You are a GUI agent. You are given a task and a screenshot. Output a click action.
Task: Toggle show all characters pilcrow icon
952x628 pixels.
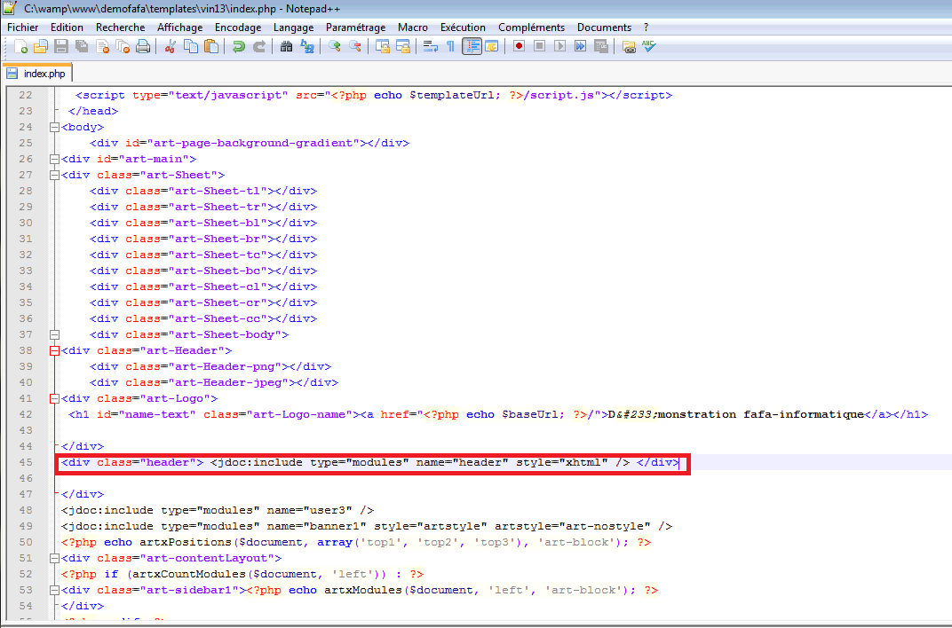450,47
